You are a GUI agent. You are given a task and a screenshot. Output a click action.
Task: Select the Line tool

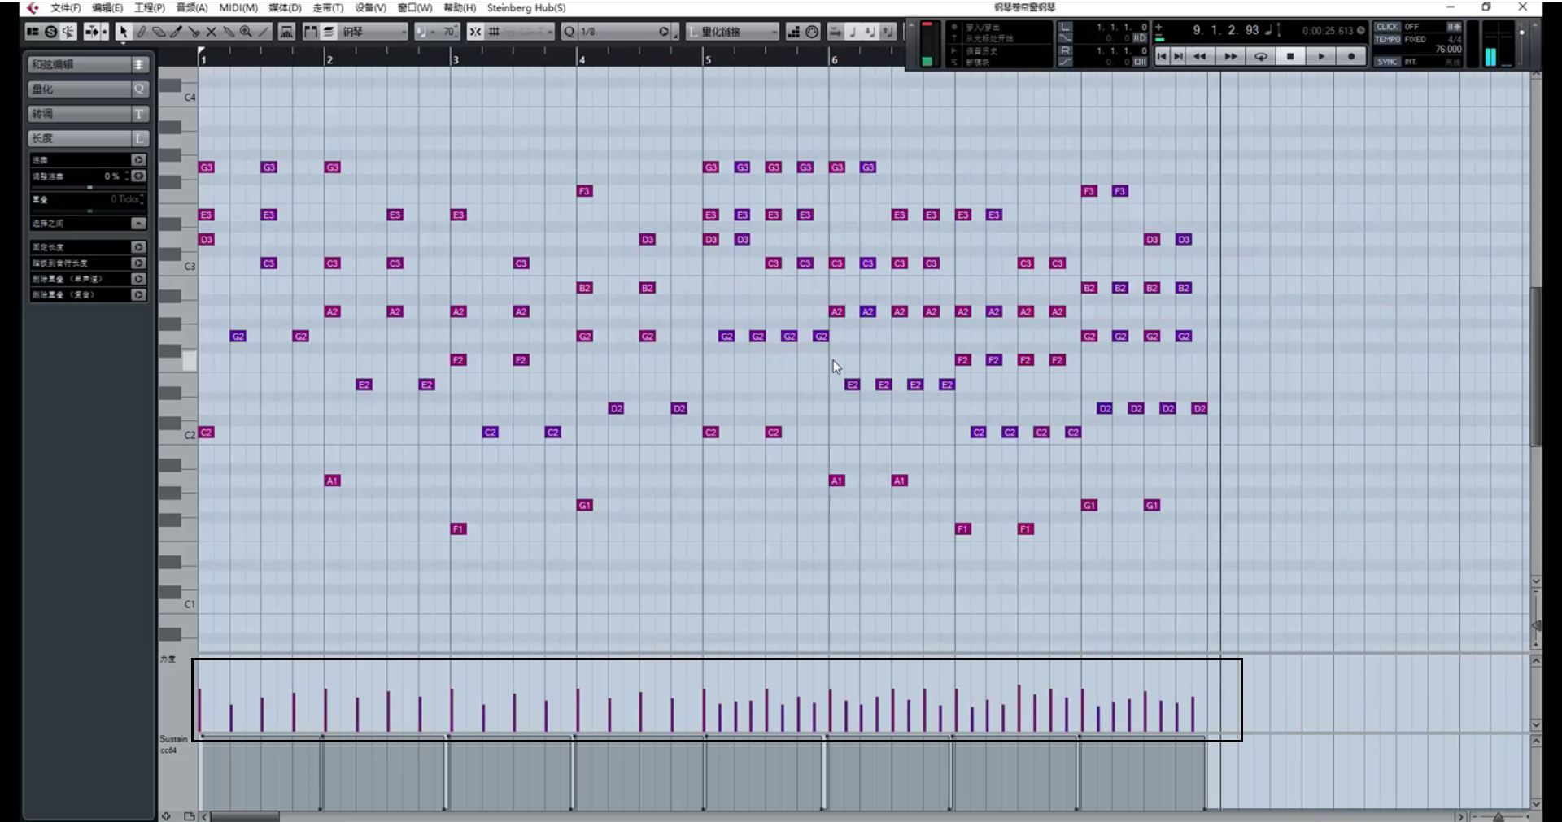(x=264, y=32)
